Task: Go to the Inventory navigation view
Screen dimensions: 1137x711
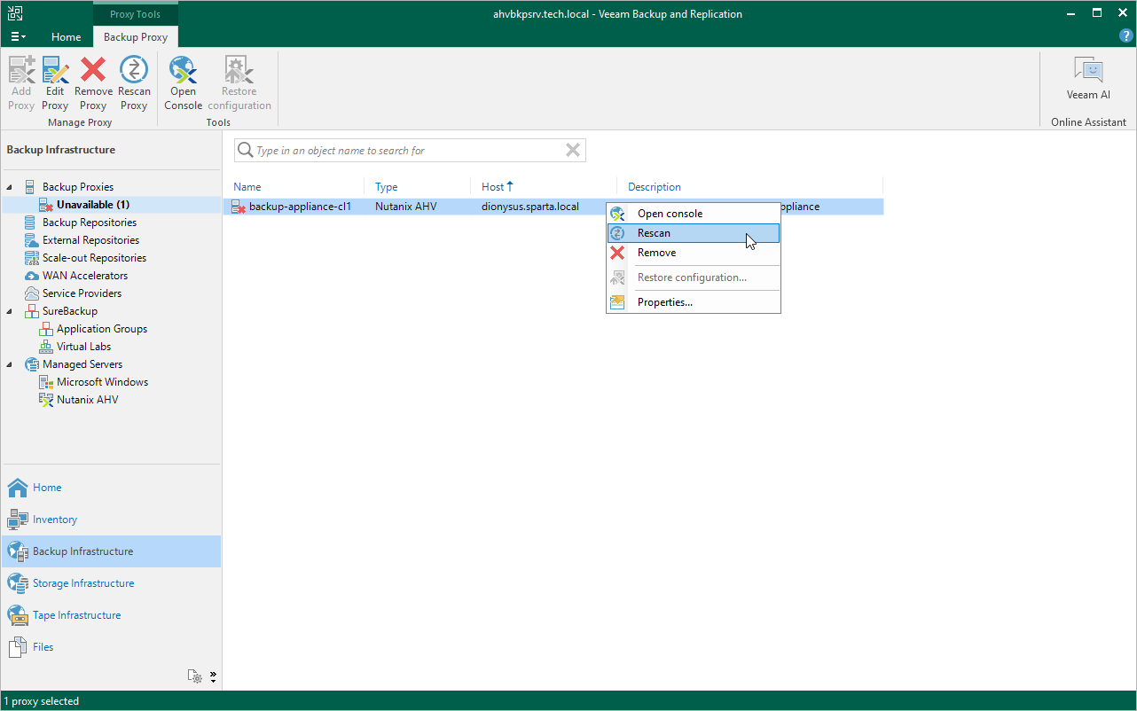Action: (111, 520)
